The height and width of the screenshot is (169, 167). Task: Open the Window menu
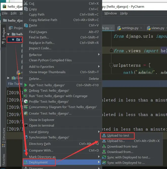pos(111,13)
